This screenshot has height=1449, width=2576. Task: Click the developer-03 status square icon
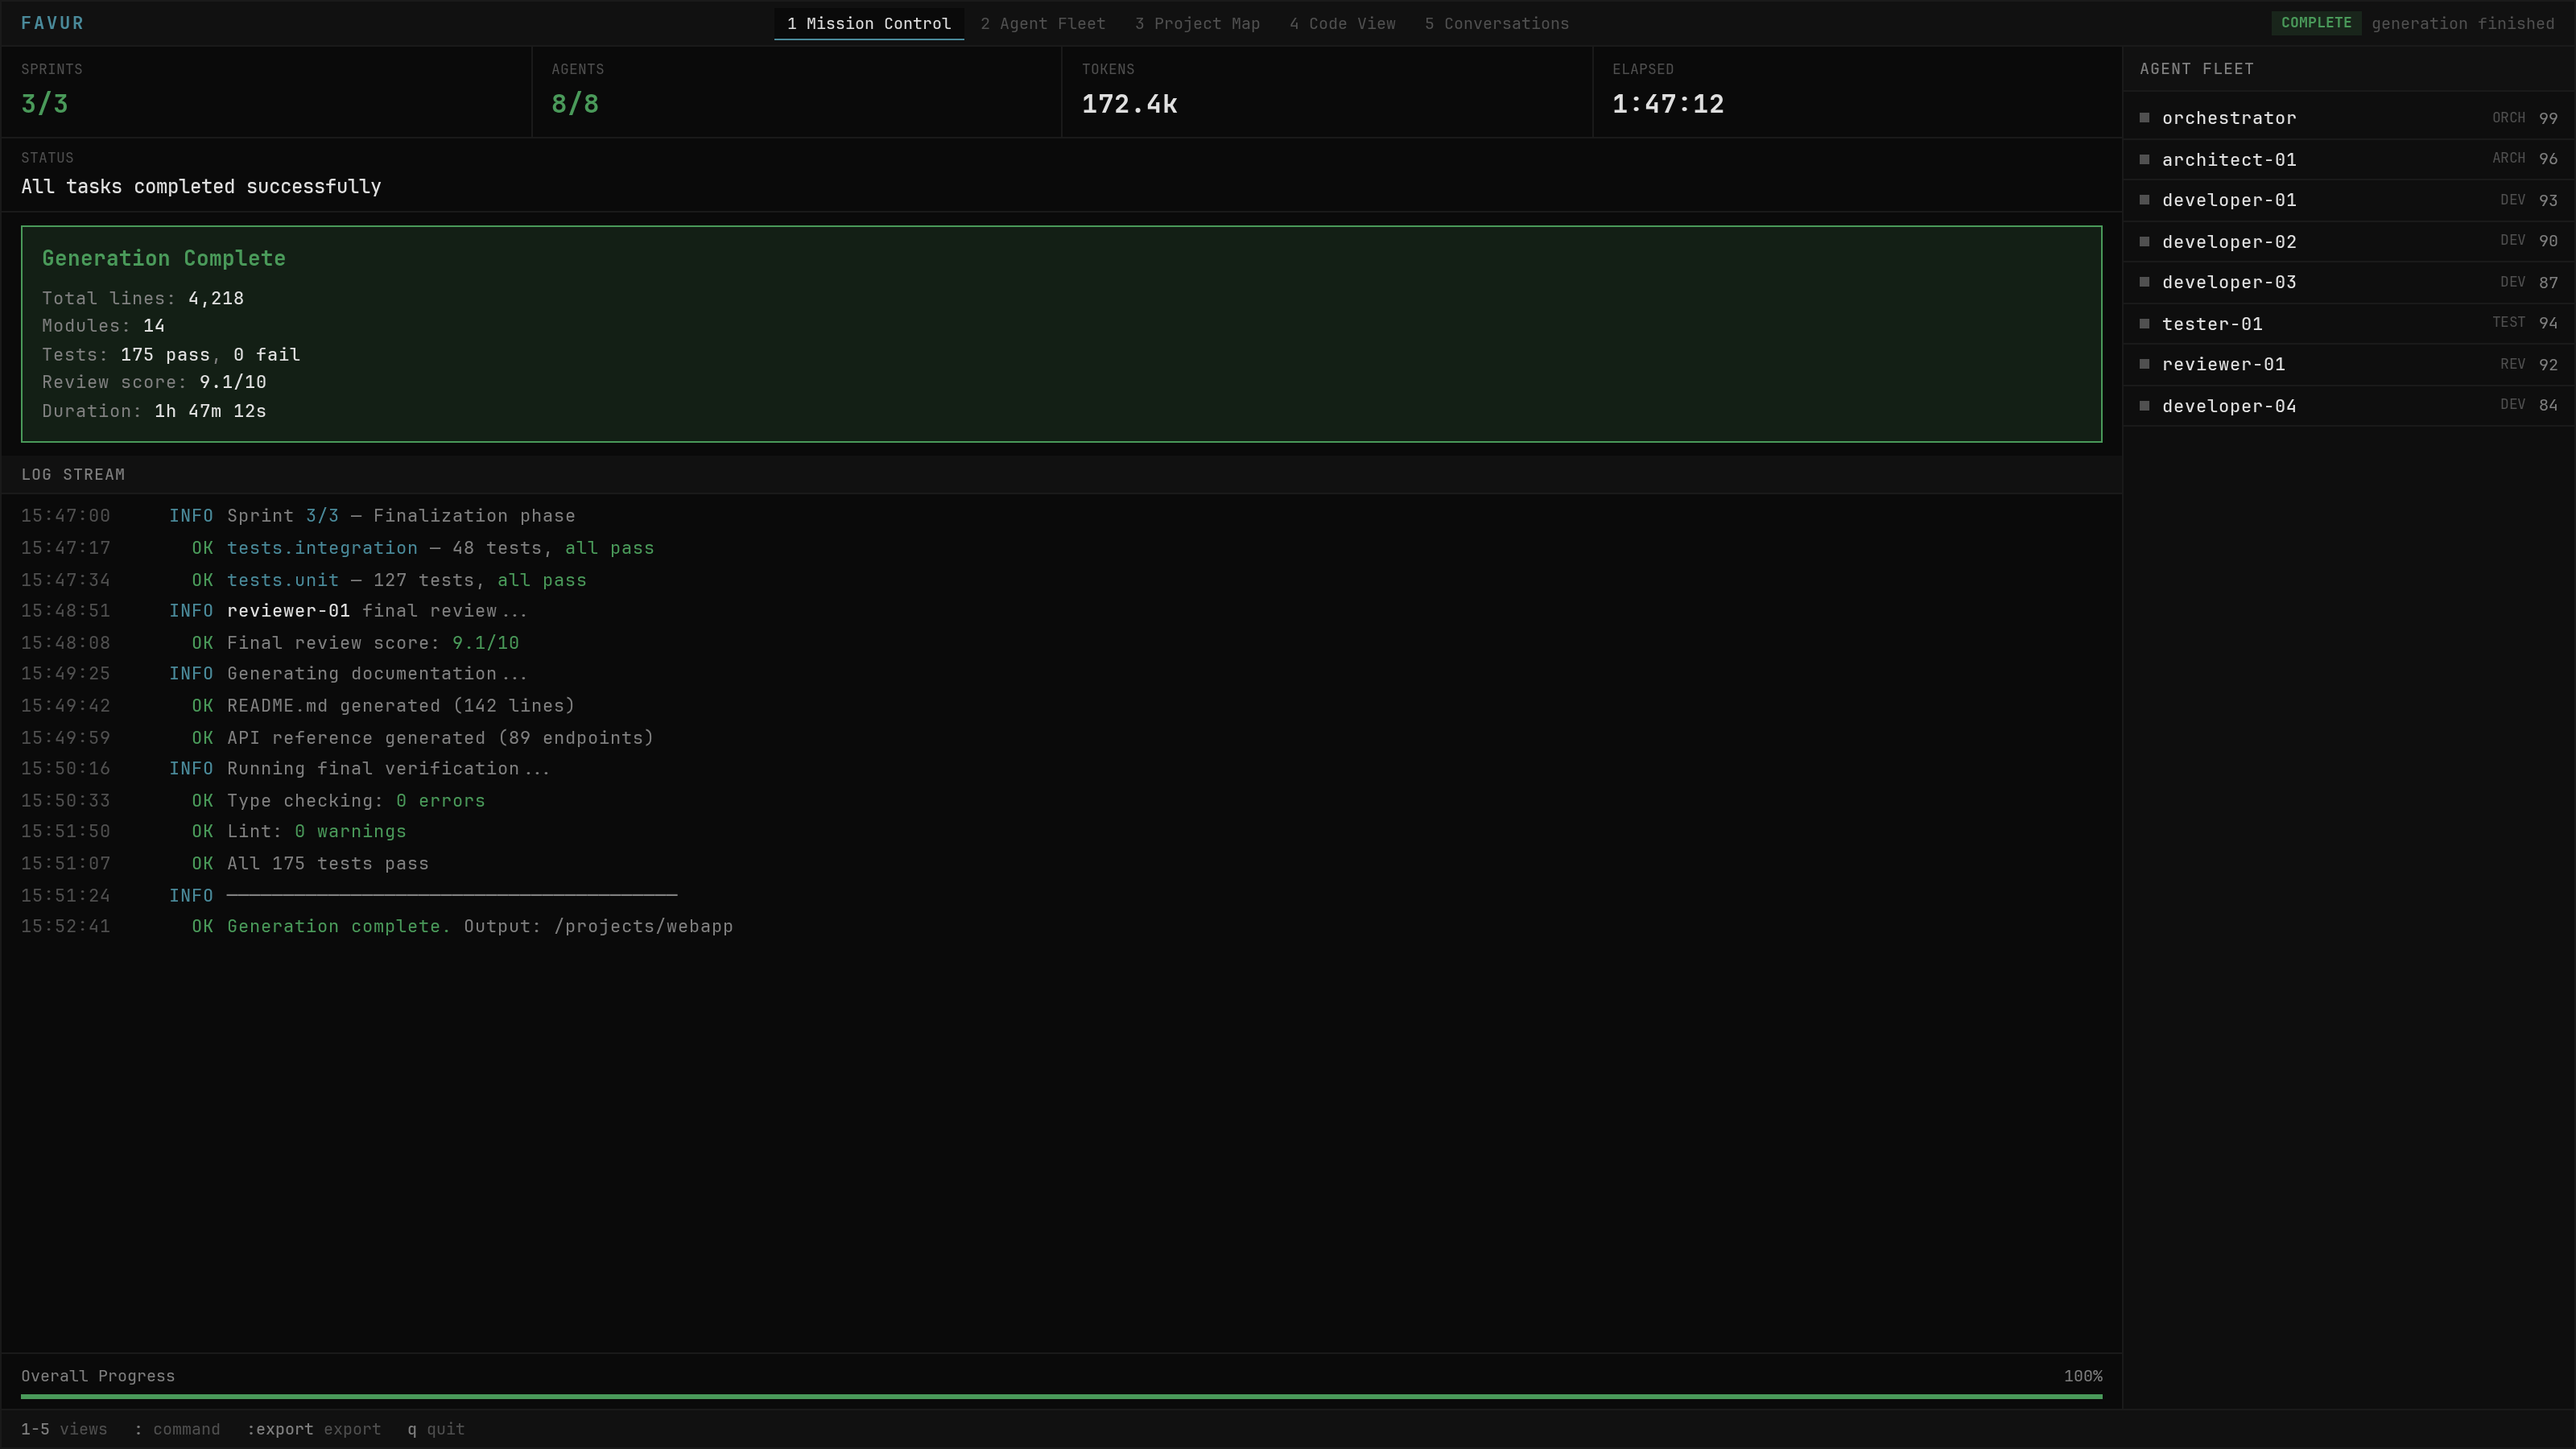coord(2144,282)
